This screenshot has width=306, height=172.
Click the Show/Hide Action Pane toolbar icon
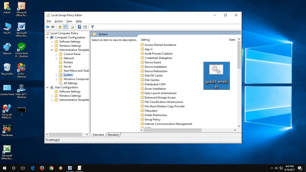point(85,27)
